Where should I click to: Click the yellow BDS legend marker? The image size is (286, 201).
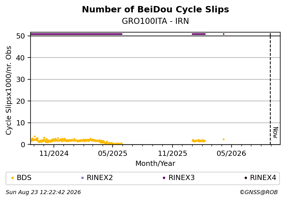coord(12,178)
